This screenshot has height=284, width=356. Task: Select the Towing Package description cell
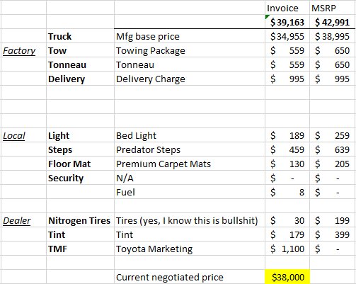tap(190, 50)
